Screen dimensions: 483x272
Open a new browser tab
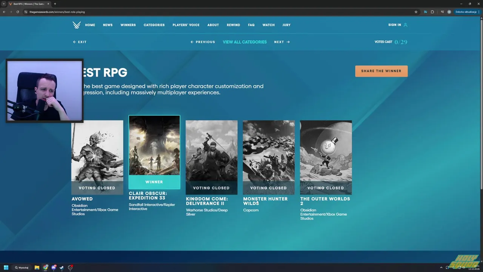pos(55,4)
